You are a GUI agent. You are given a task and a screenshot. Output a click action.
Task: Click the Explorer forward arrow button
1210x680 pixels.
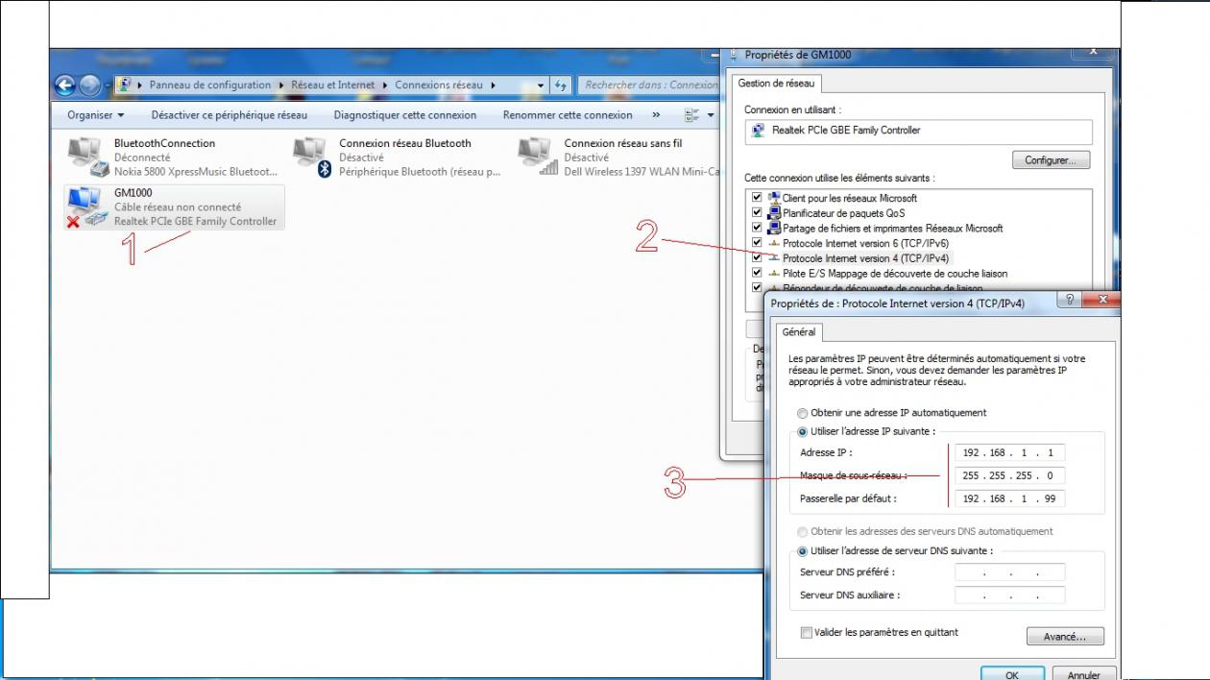pos(89,85)
